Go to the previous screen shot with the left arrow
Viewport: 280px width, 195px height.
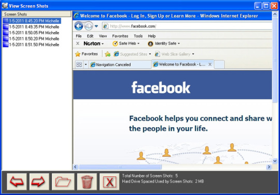(17, 182)
